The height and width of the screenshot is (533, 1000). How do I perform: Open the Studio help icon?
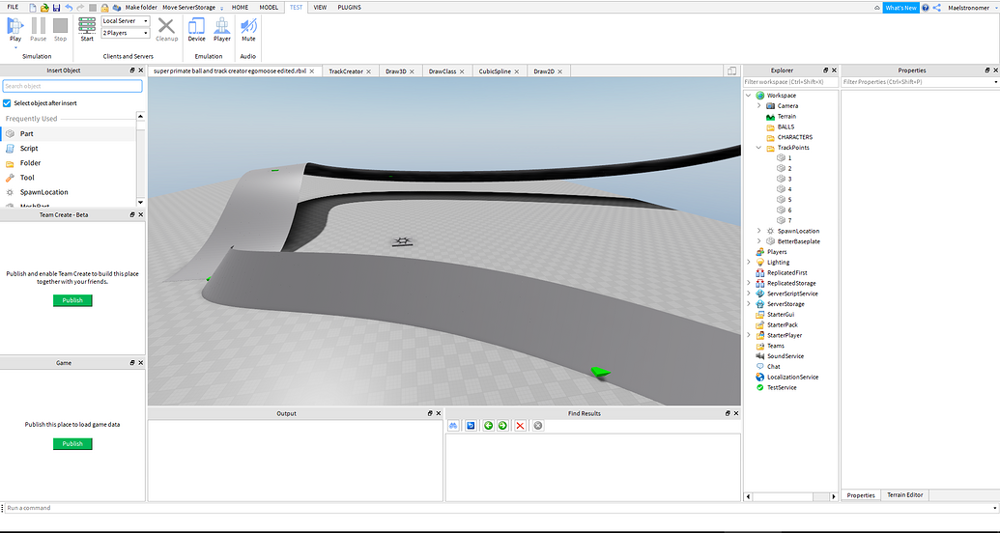926,8
